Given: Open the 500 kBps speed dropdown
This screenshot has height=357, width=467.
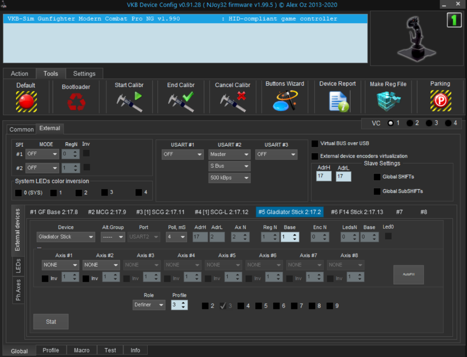Looking at the screenshot, I should pos(229,178).
